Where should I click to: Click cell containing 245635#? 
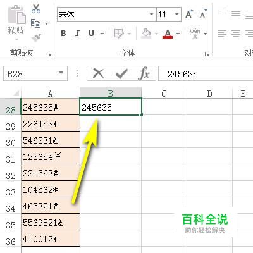click(51, 107)
